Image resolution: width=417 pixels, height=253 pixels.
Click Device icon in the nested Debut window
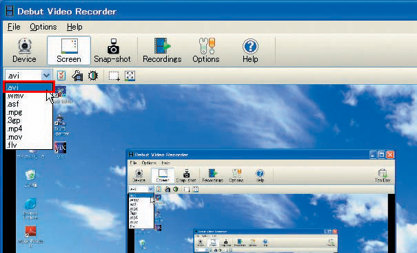click(x=139, y=175)
